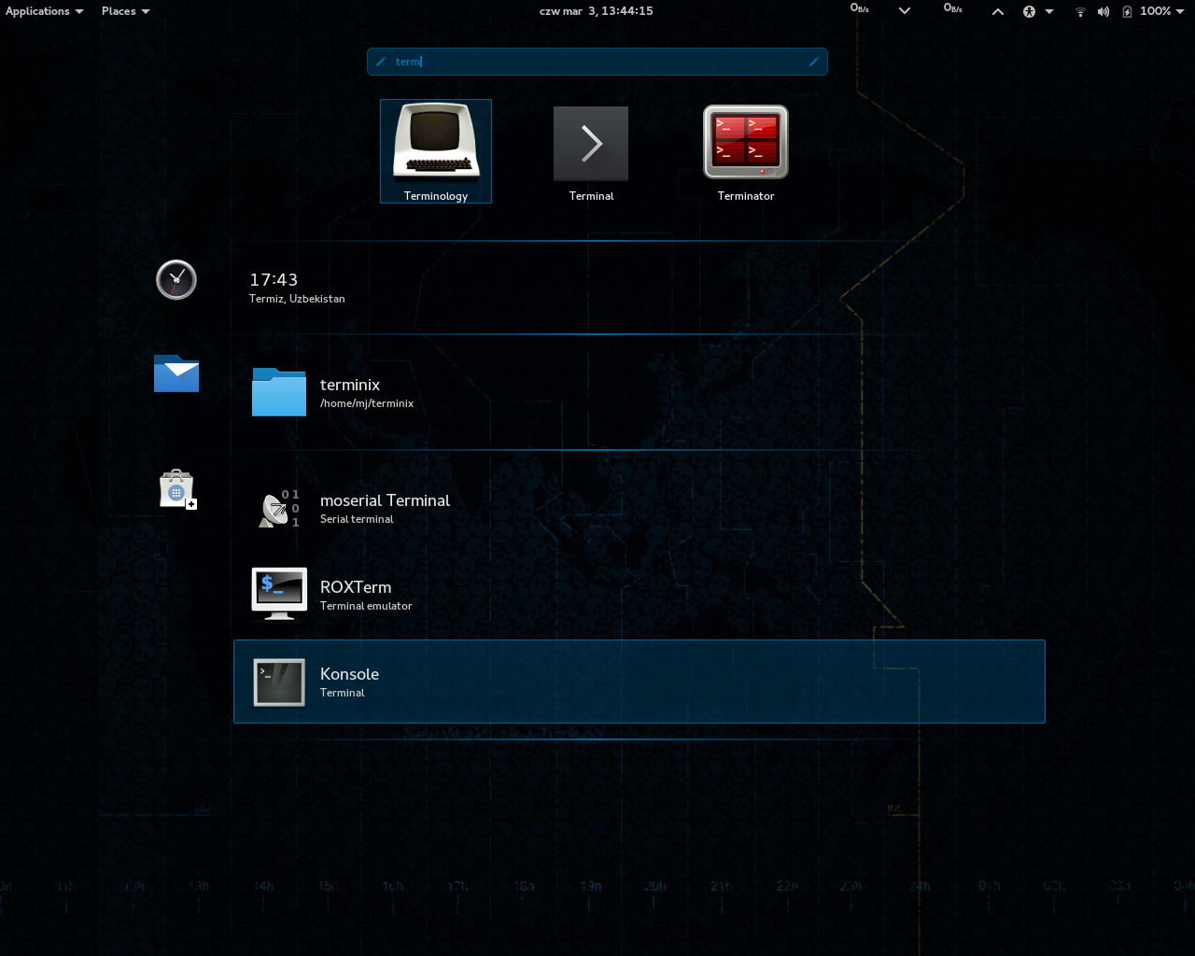Click the 'Terminology' label

click(436, 196)
